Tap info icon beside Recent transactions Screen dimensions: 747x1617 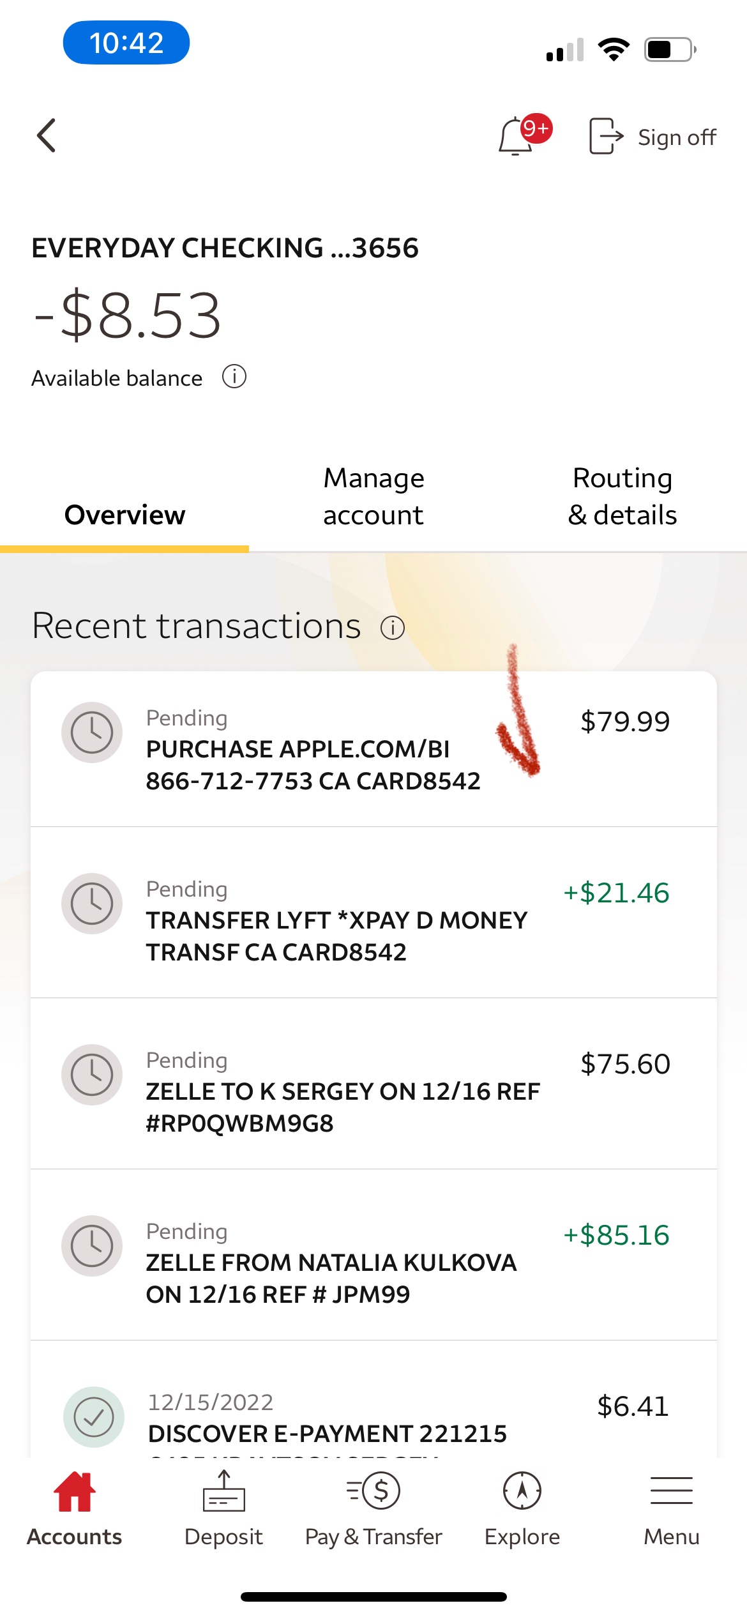[393, 628]
